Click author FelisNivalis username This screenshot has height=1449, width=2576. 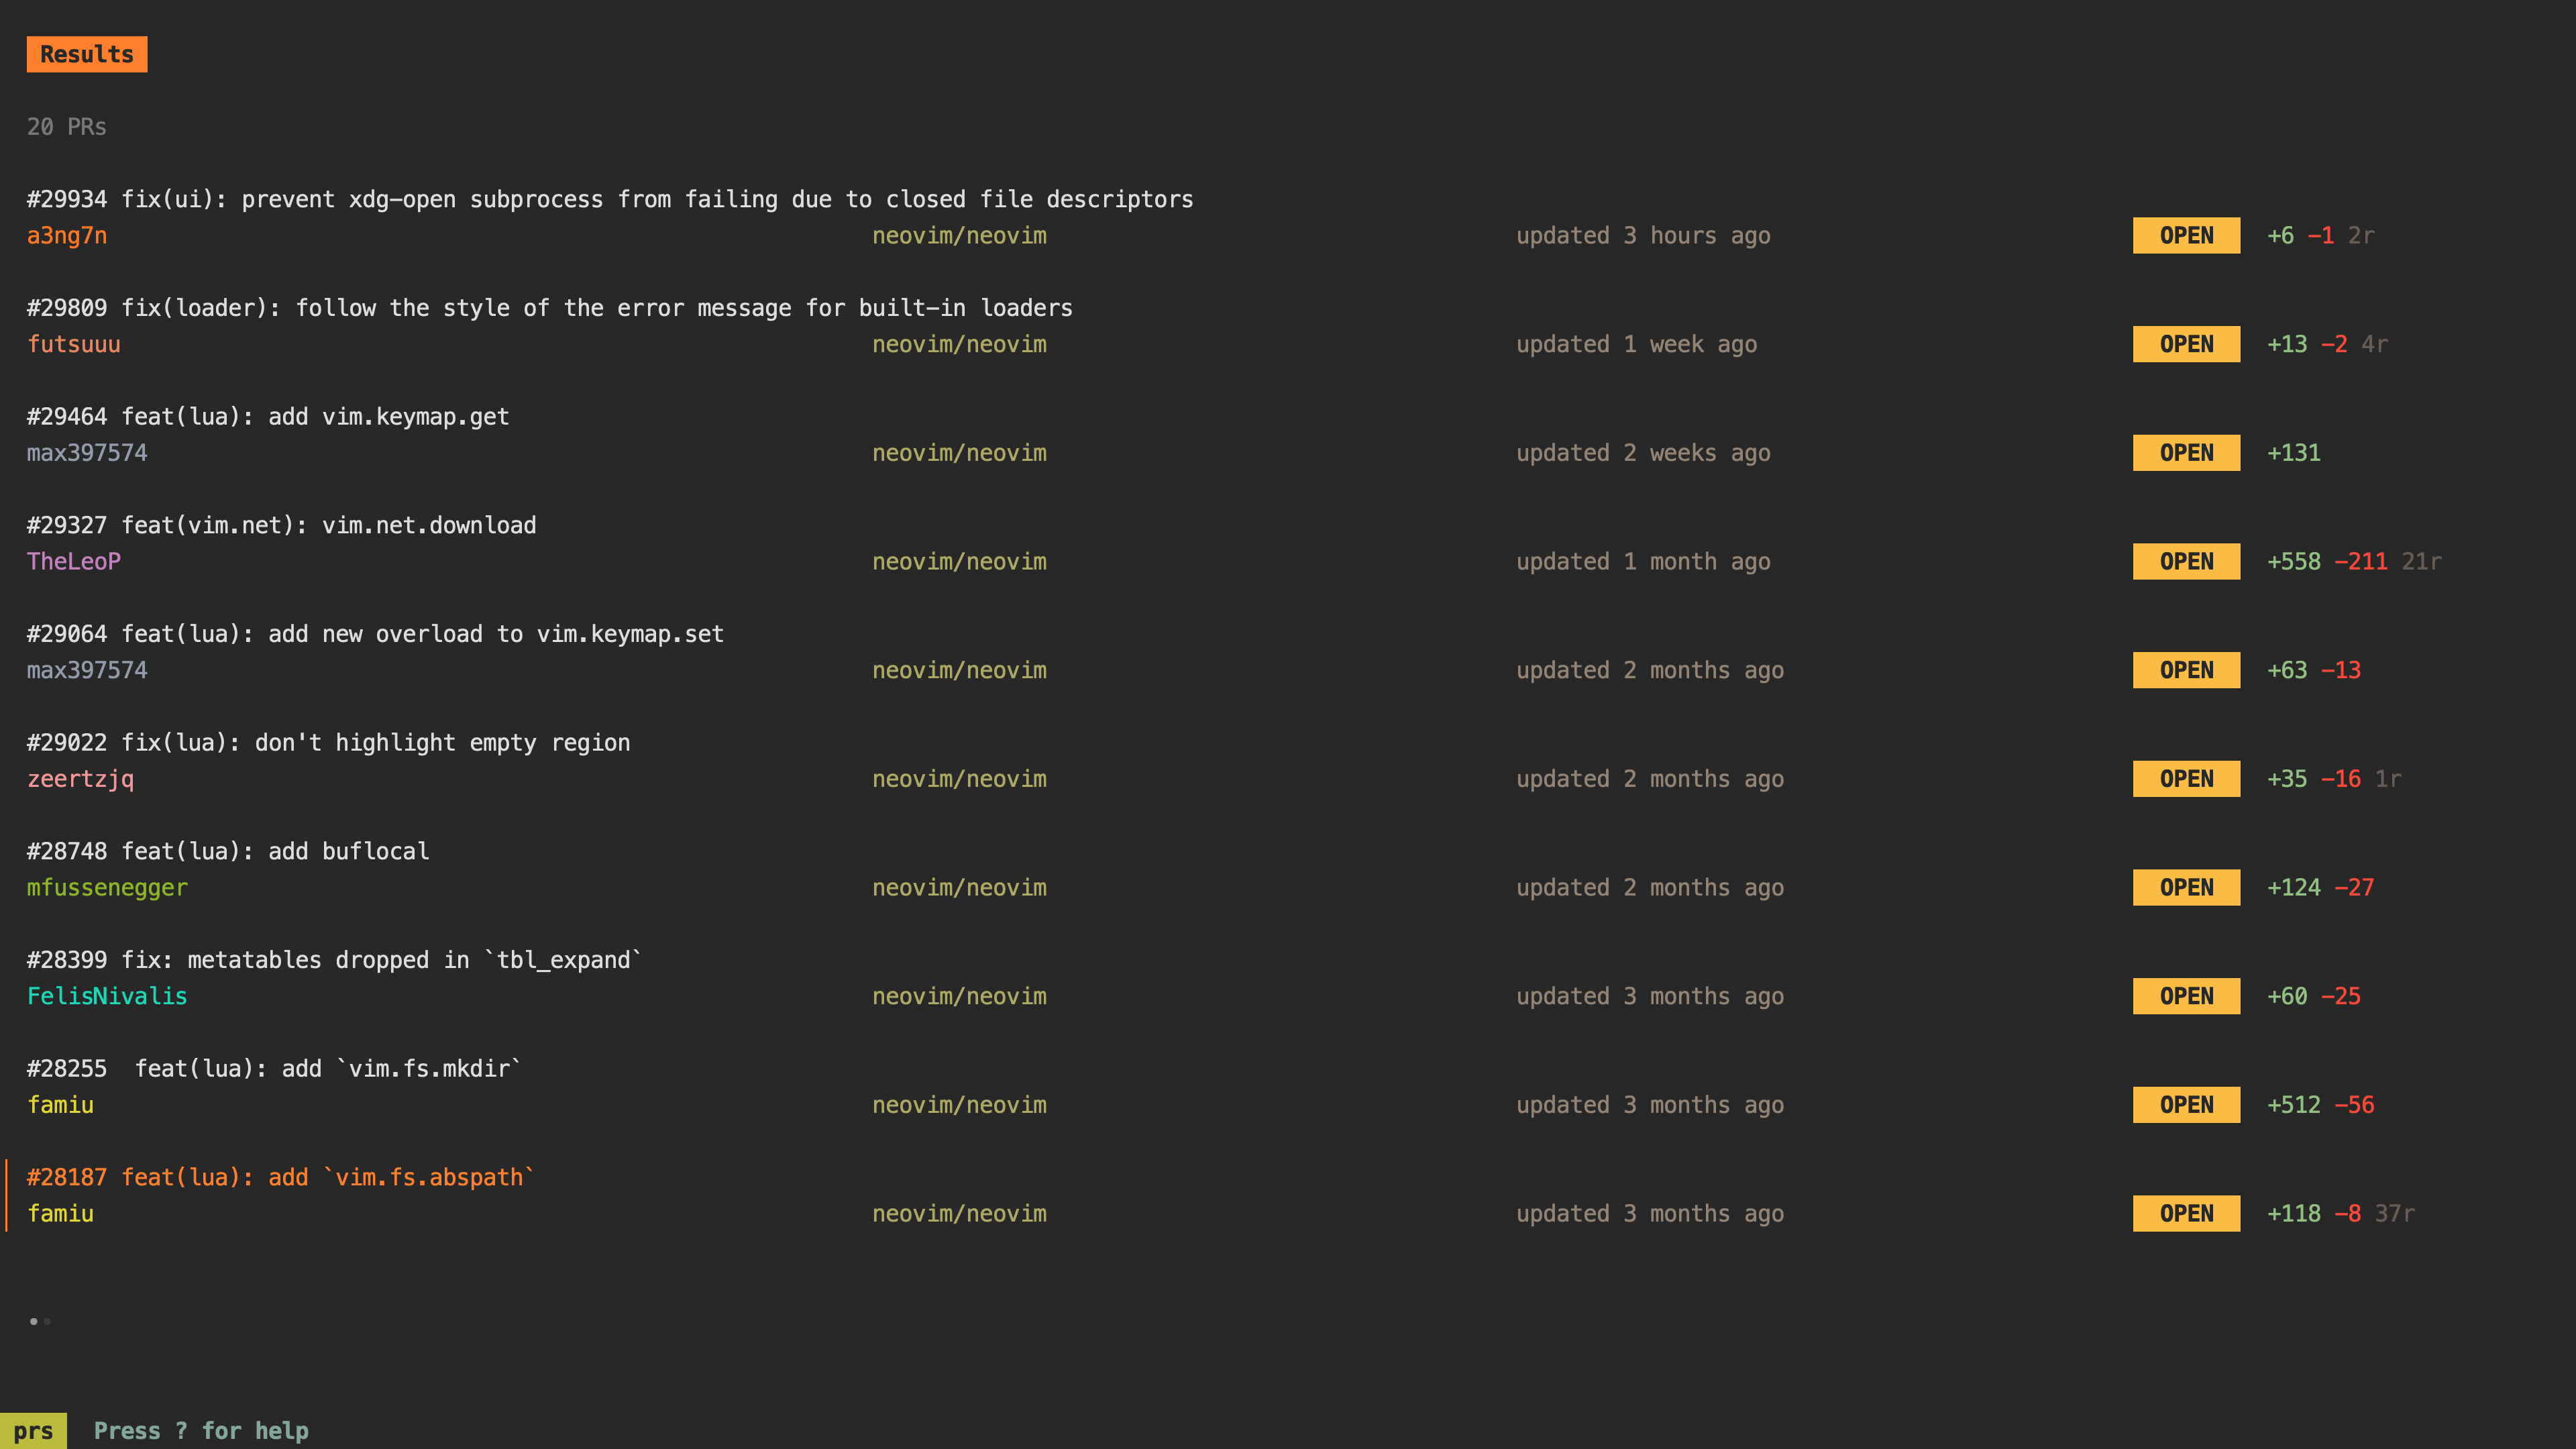coord(107,997)
